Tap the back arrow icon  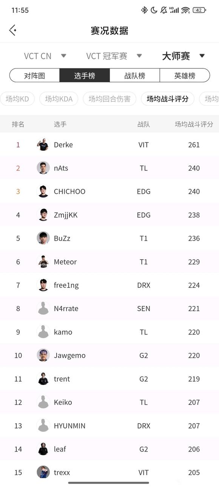pos(12,30)
